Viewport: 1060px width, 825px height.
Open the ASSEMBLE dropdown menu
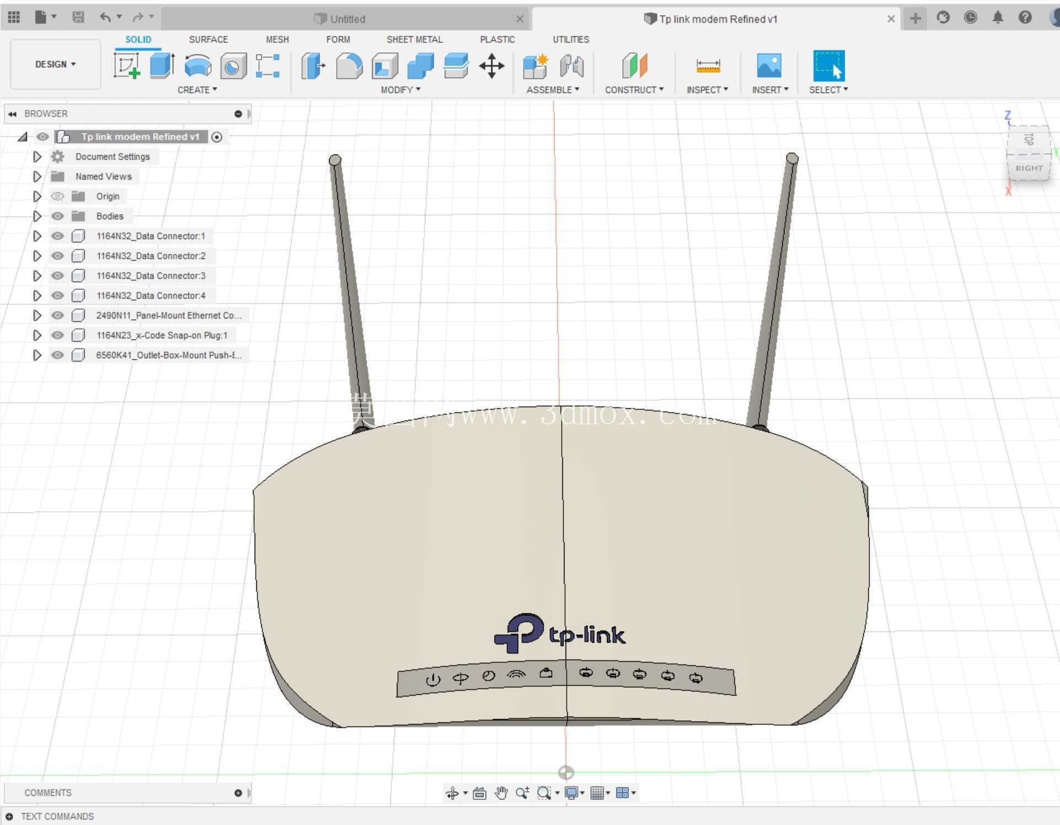[553, 90]
